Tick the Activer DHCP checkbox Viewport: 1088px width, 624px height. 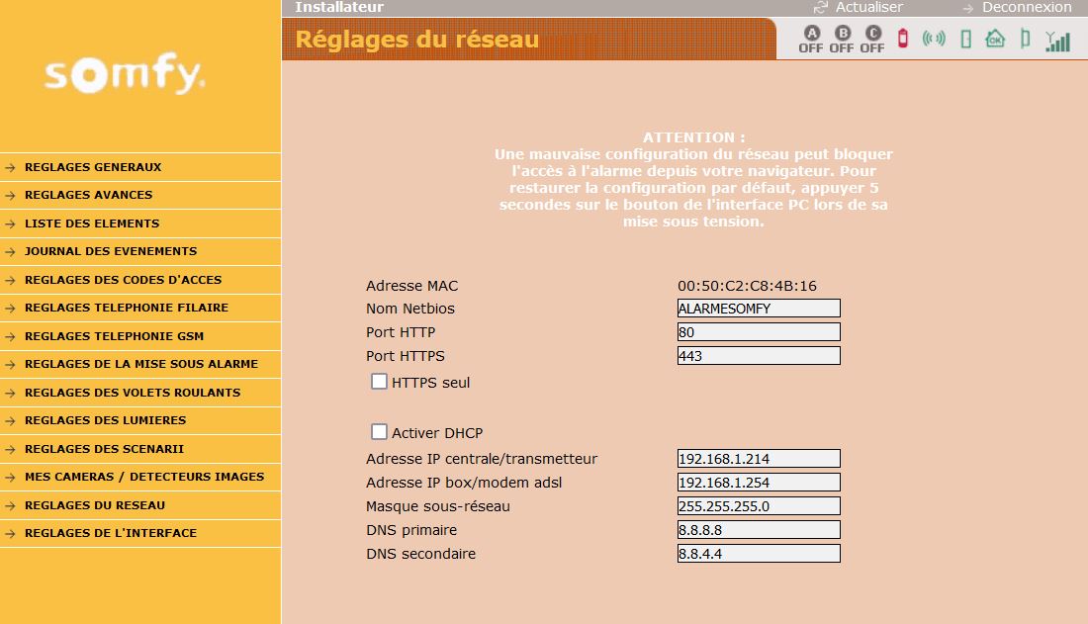tap(379, 432)
